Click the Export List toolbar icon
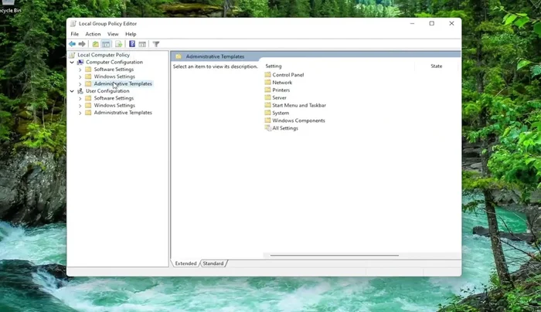Screen dimensions: 541x312 coord(119,45)
